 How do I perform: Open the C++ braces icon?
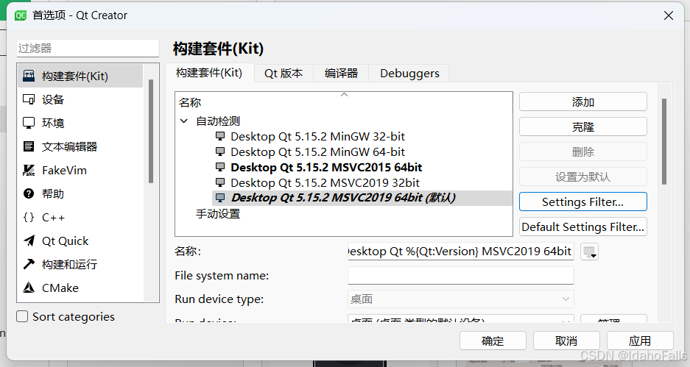[29, 217]
